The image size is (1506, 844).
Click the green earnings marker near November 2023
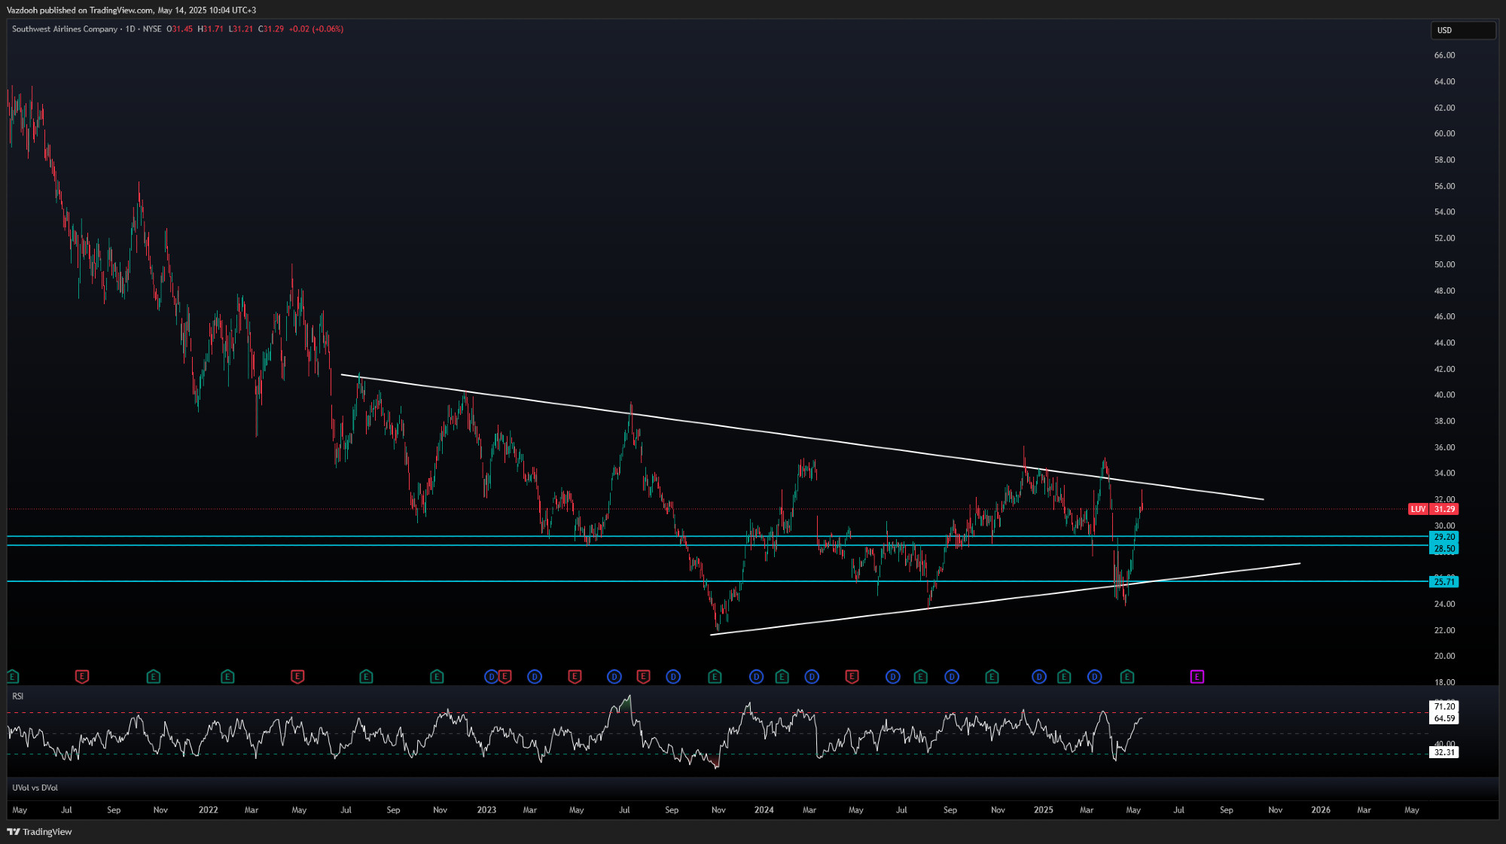(x=715, y=677)
